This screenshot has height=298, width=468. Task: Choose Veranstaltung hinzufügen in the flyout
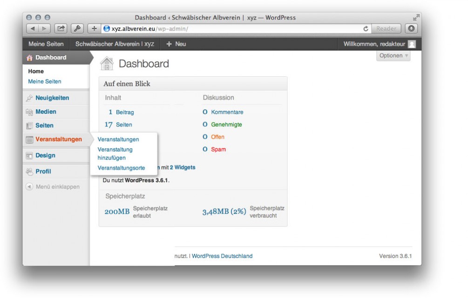coord(115,154)
